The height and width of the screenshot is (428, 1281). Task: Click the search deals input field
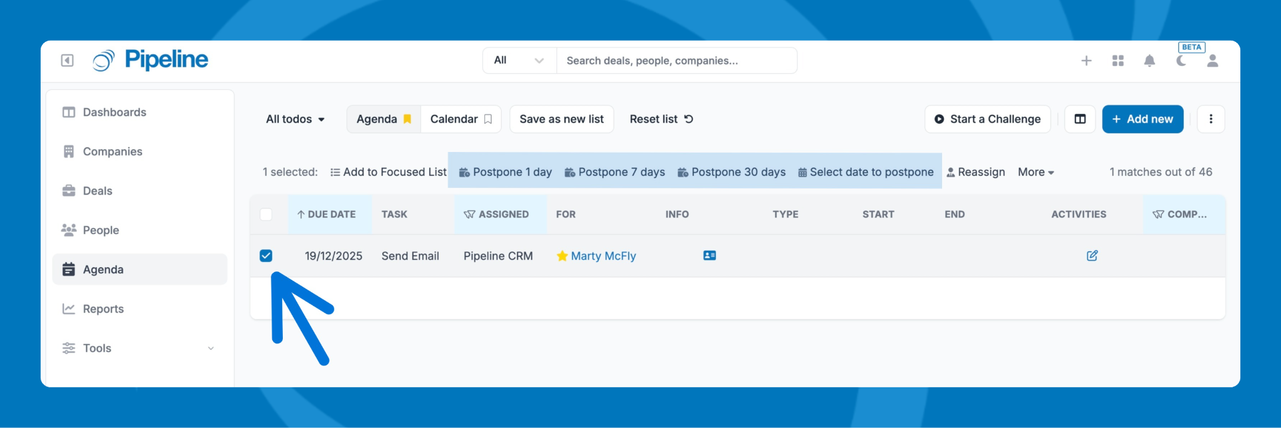pyautogui.click(x=677, y=61)
